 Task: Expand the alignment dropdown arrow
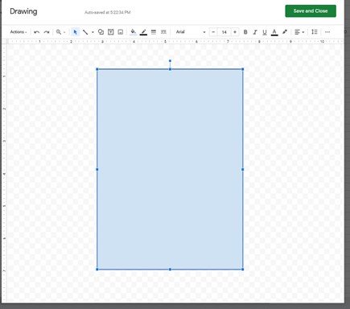coord(303,32)
